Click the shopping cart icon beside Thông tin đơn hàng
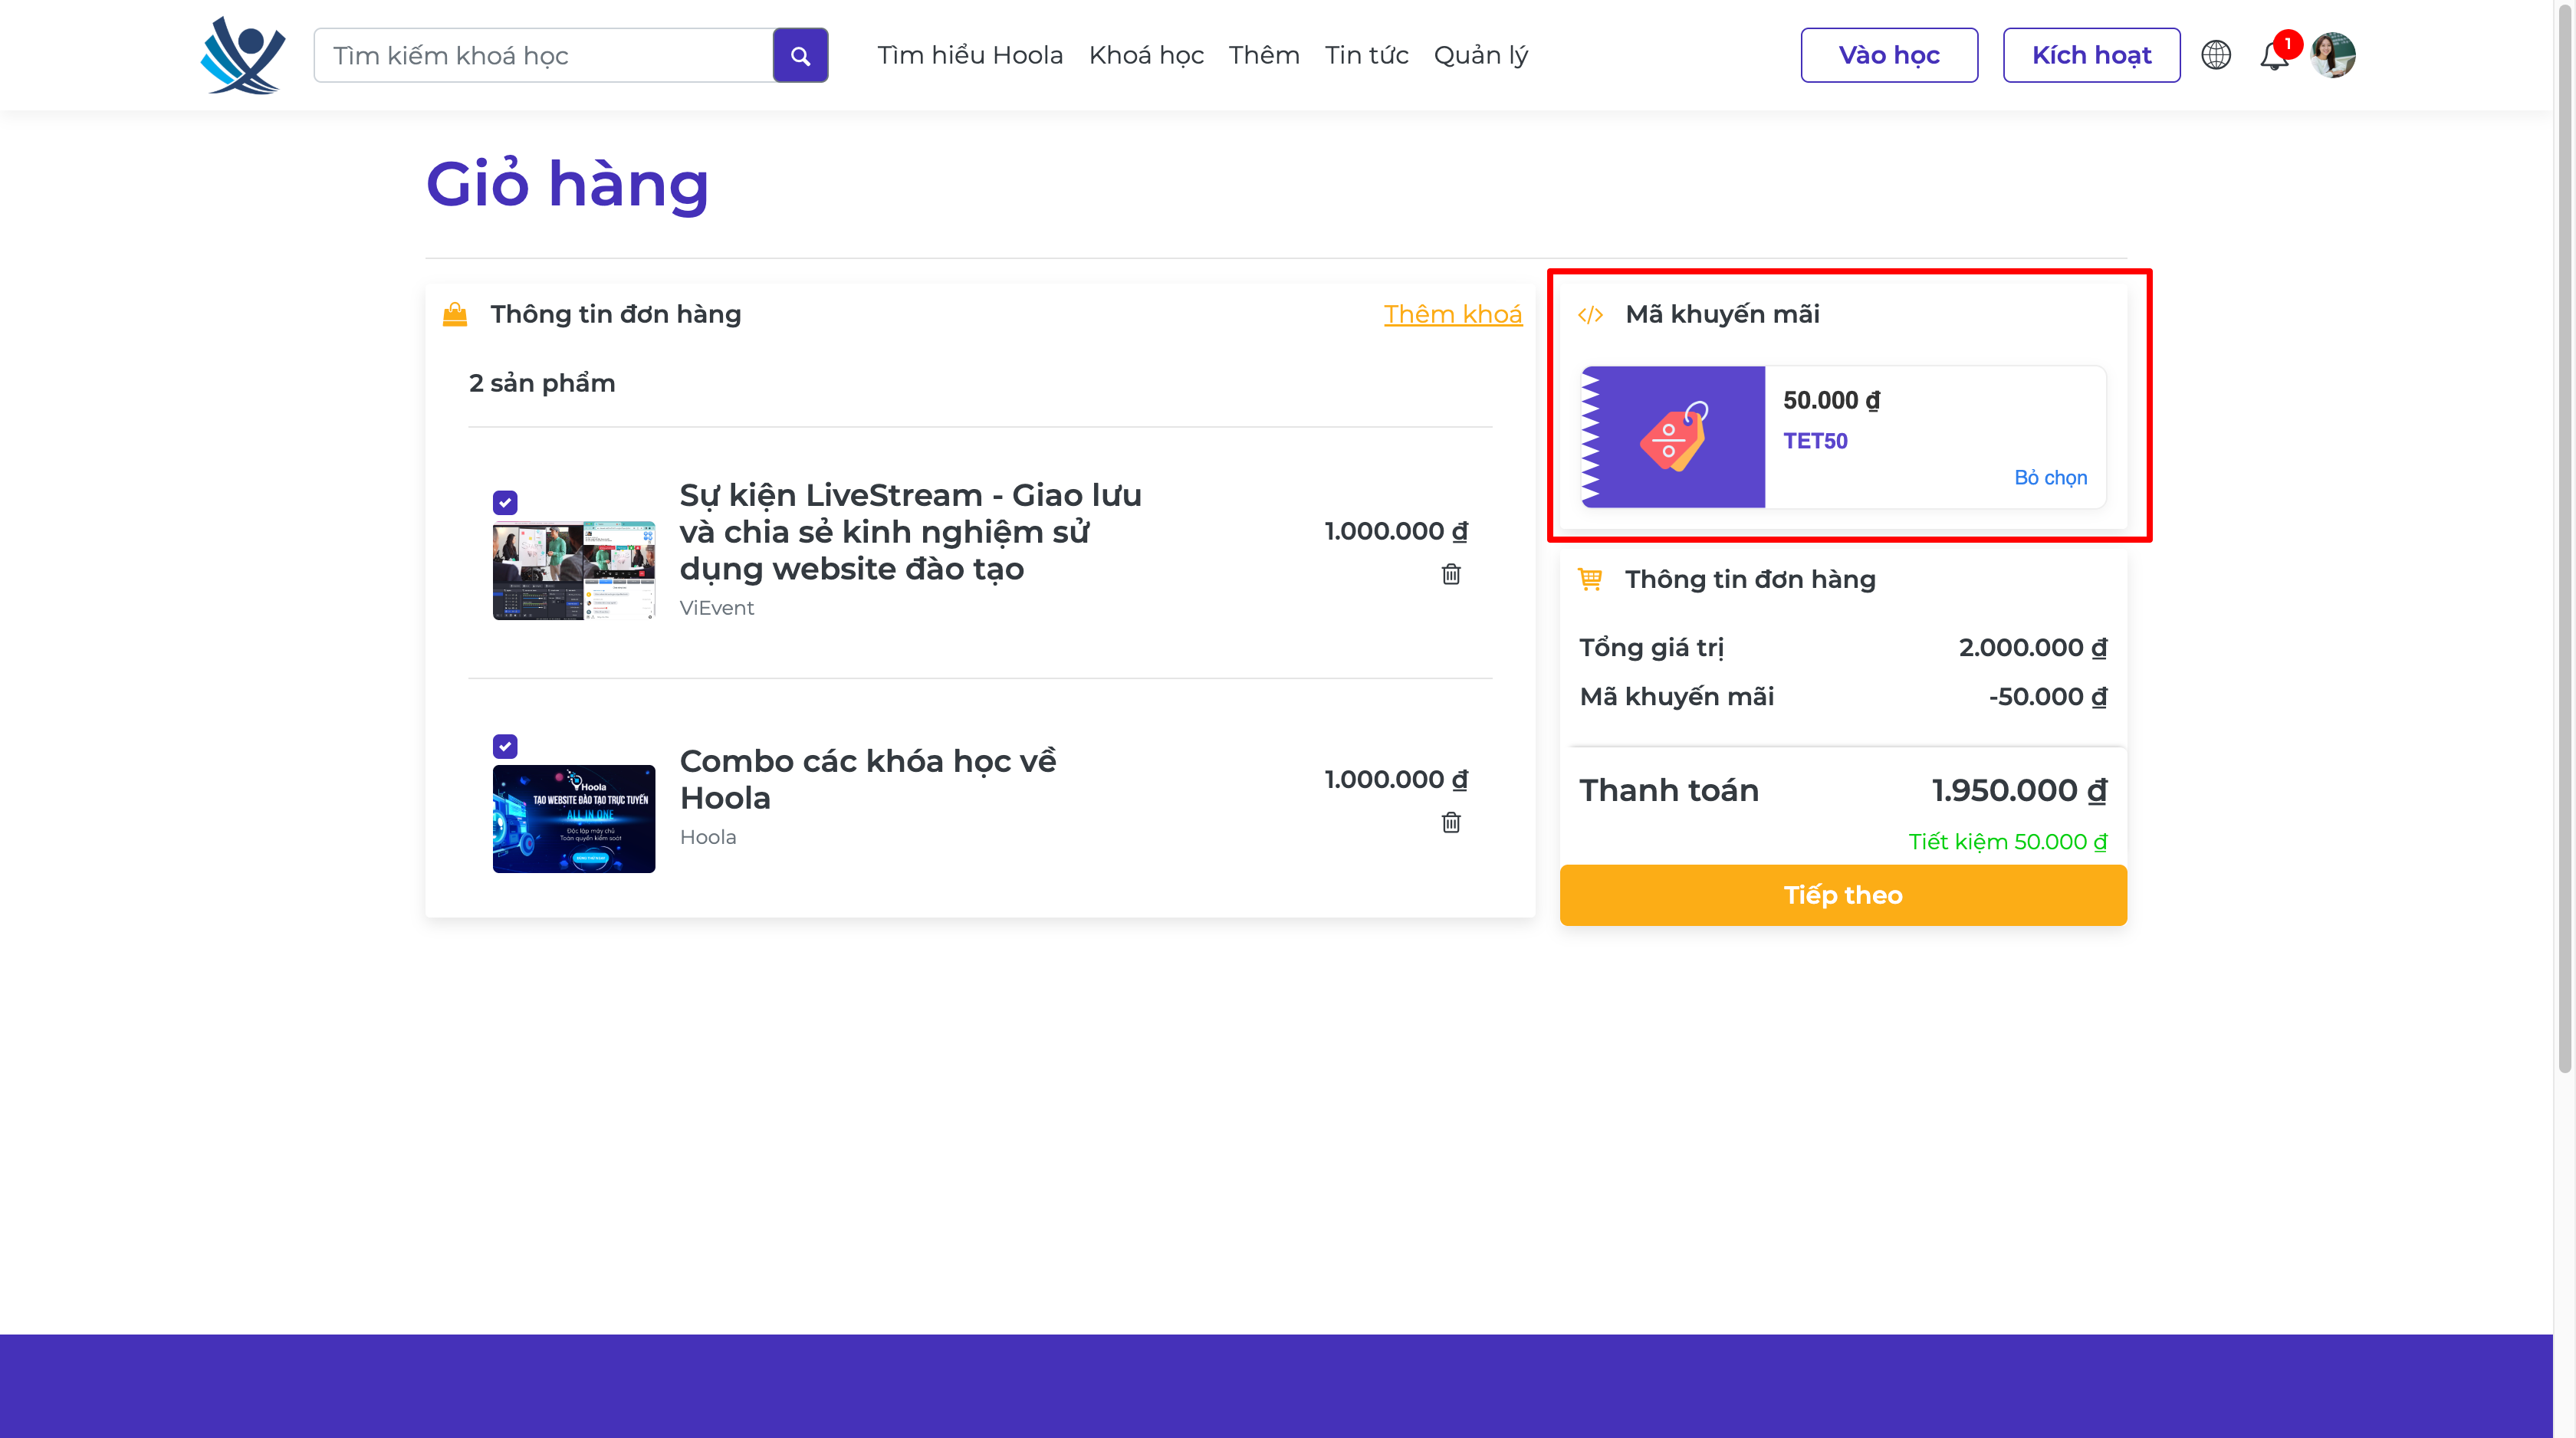The image size is (2576, 1438). (x=1590, y=579)
